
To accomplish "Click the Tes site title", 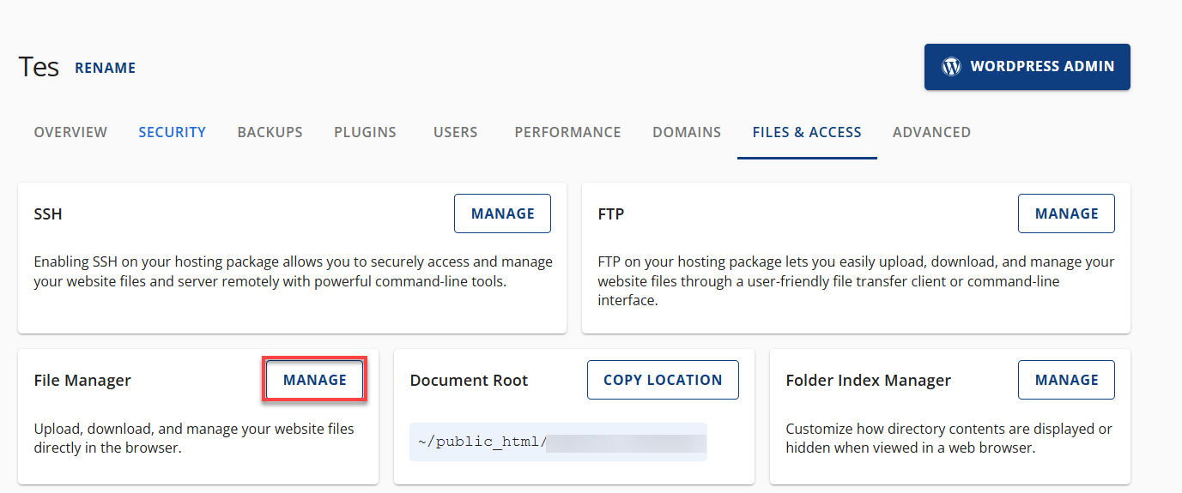I will point(39,67).
